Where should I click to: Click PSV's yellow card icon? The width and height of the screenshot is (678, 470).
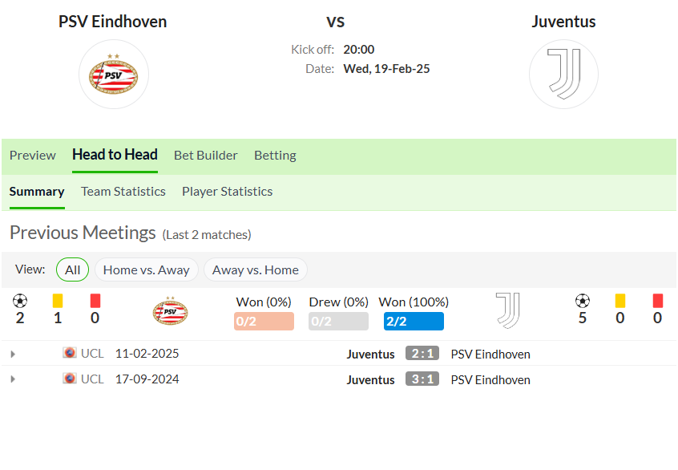point(58,301)
